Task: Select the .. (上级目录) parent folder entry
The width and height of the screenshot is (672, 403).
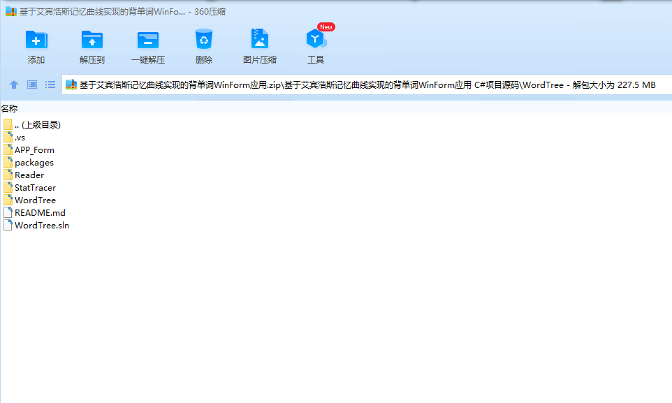Action: pos(32,125)
